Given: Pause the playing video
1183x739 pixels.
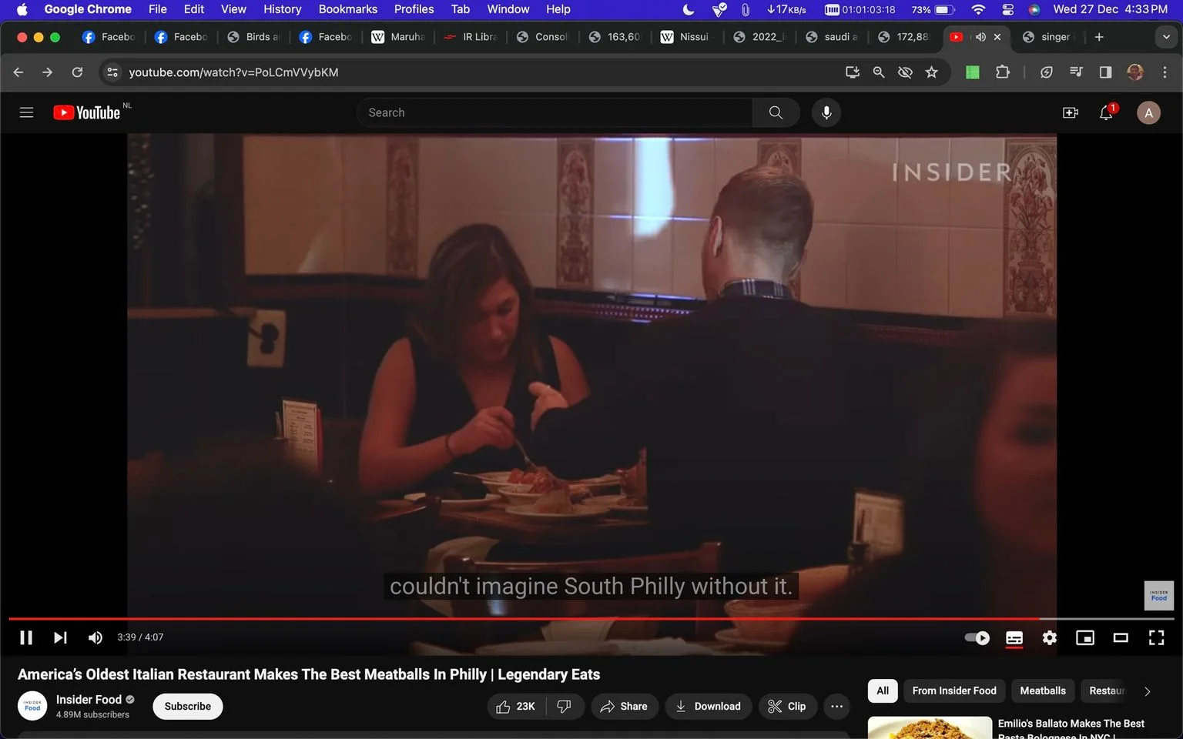Looking at the screenshot, I should click(x=26, y=637).
